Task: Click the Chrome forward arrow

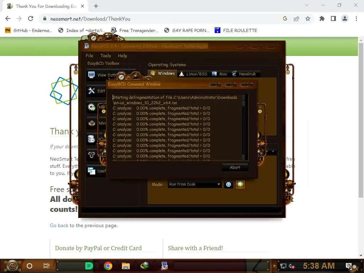Action: pyautogui.click(x=19, y=19)
